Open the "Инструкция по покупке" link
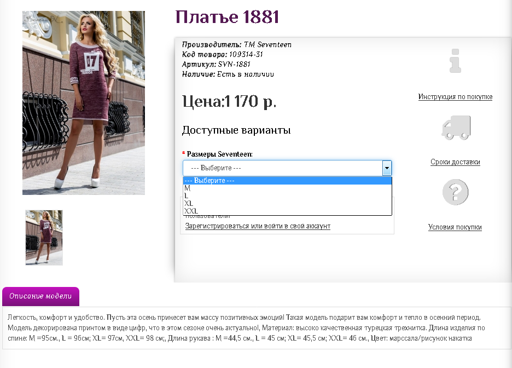The image size is (512, 368). 455,96
